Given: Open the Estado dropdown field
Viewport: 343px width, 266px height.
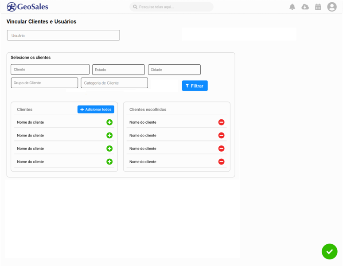Looking at the screenshot, I should (118, 70).
